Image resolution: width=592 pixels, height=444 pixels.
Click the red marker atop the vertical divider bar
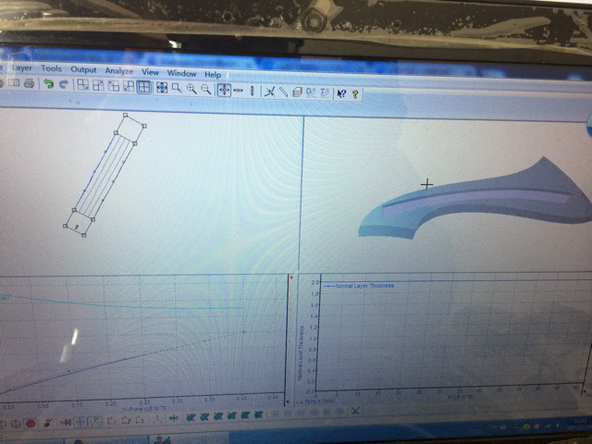(x=291, y=277)
